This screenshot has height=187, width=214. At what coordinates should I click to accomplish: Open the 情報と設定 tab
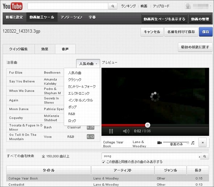click(x=15, y=17)
